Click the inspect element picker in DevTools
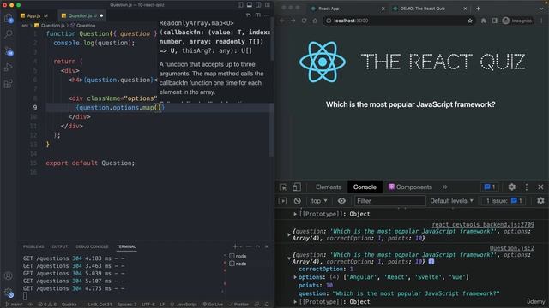 click(283, 187)
